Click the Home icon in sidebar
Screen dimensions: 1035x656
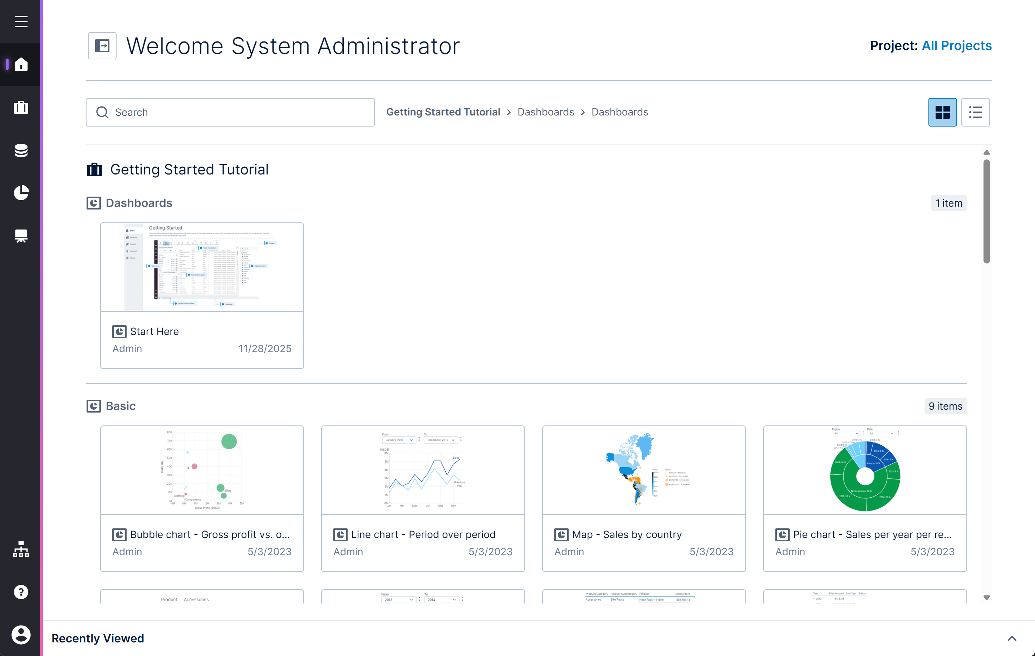pyautogui.click(x=21, y=64)
